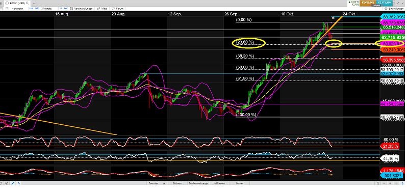Click the 10 Okt. date axis label

[288, 14]
